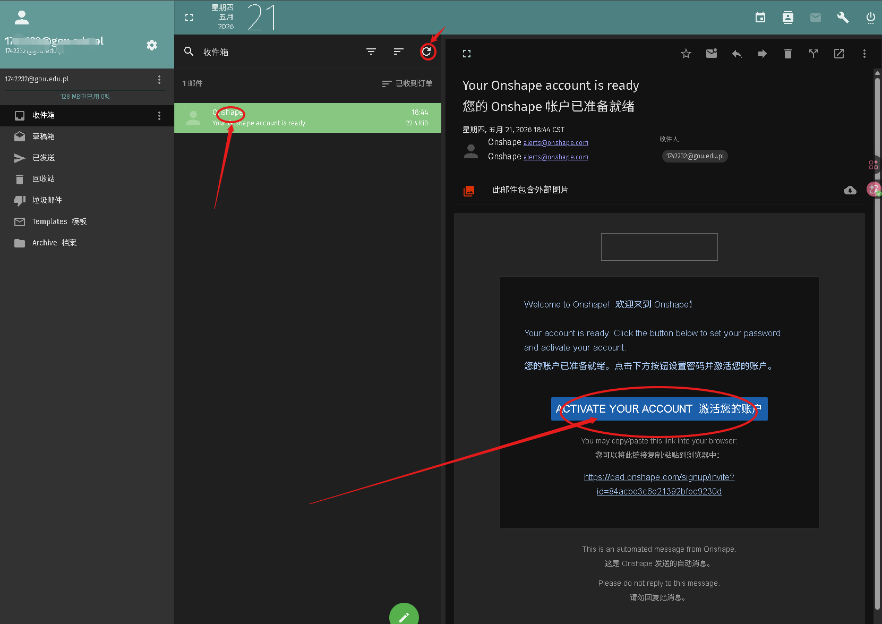Click recipient chip 1742232@gou.edu.pl

point(695,156)
